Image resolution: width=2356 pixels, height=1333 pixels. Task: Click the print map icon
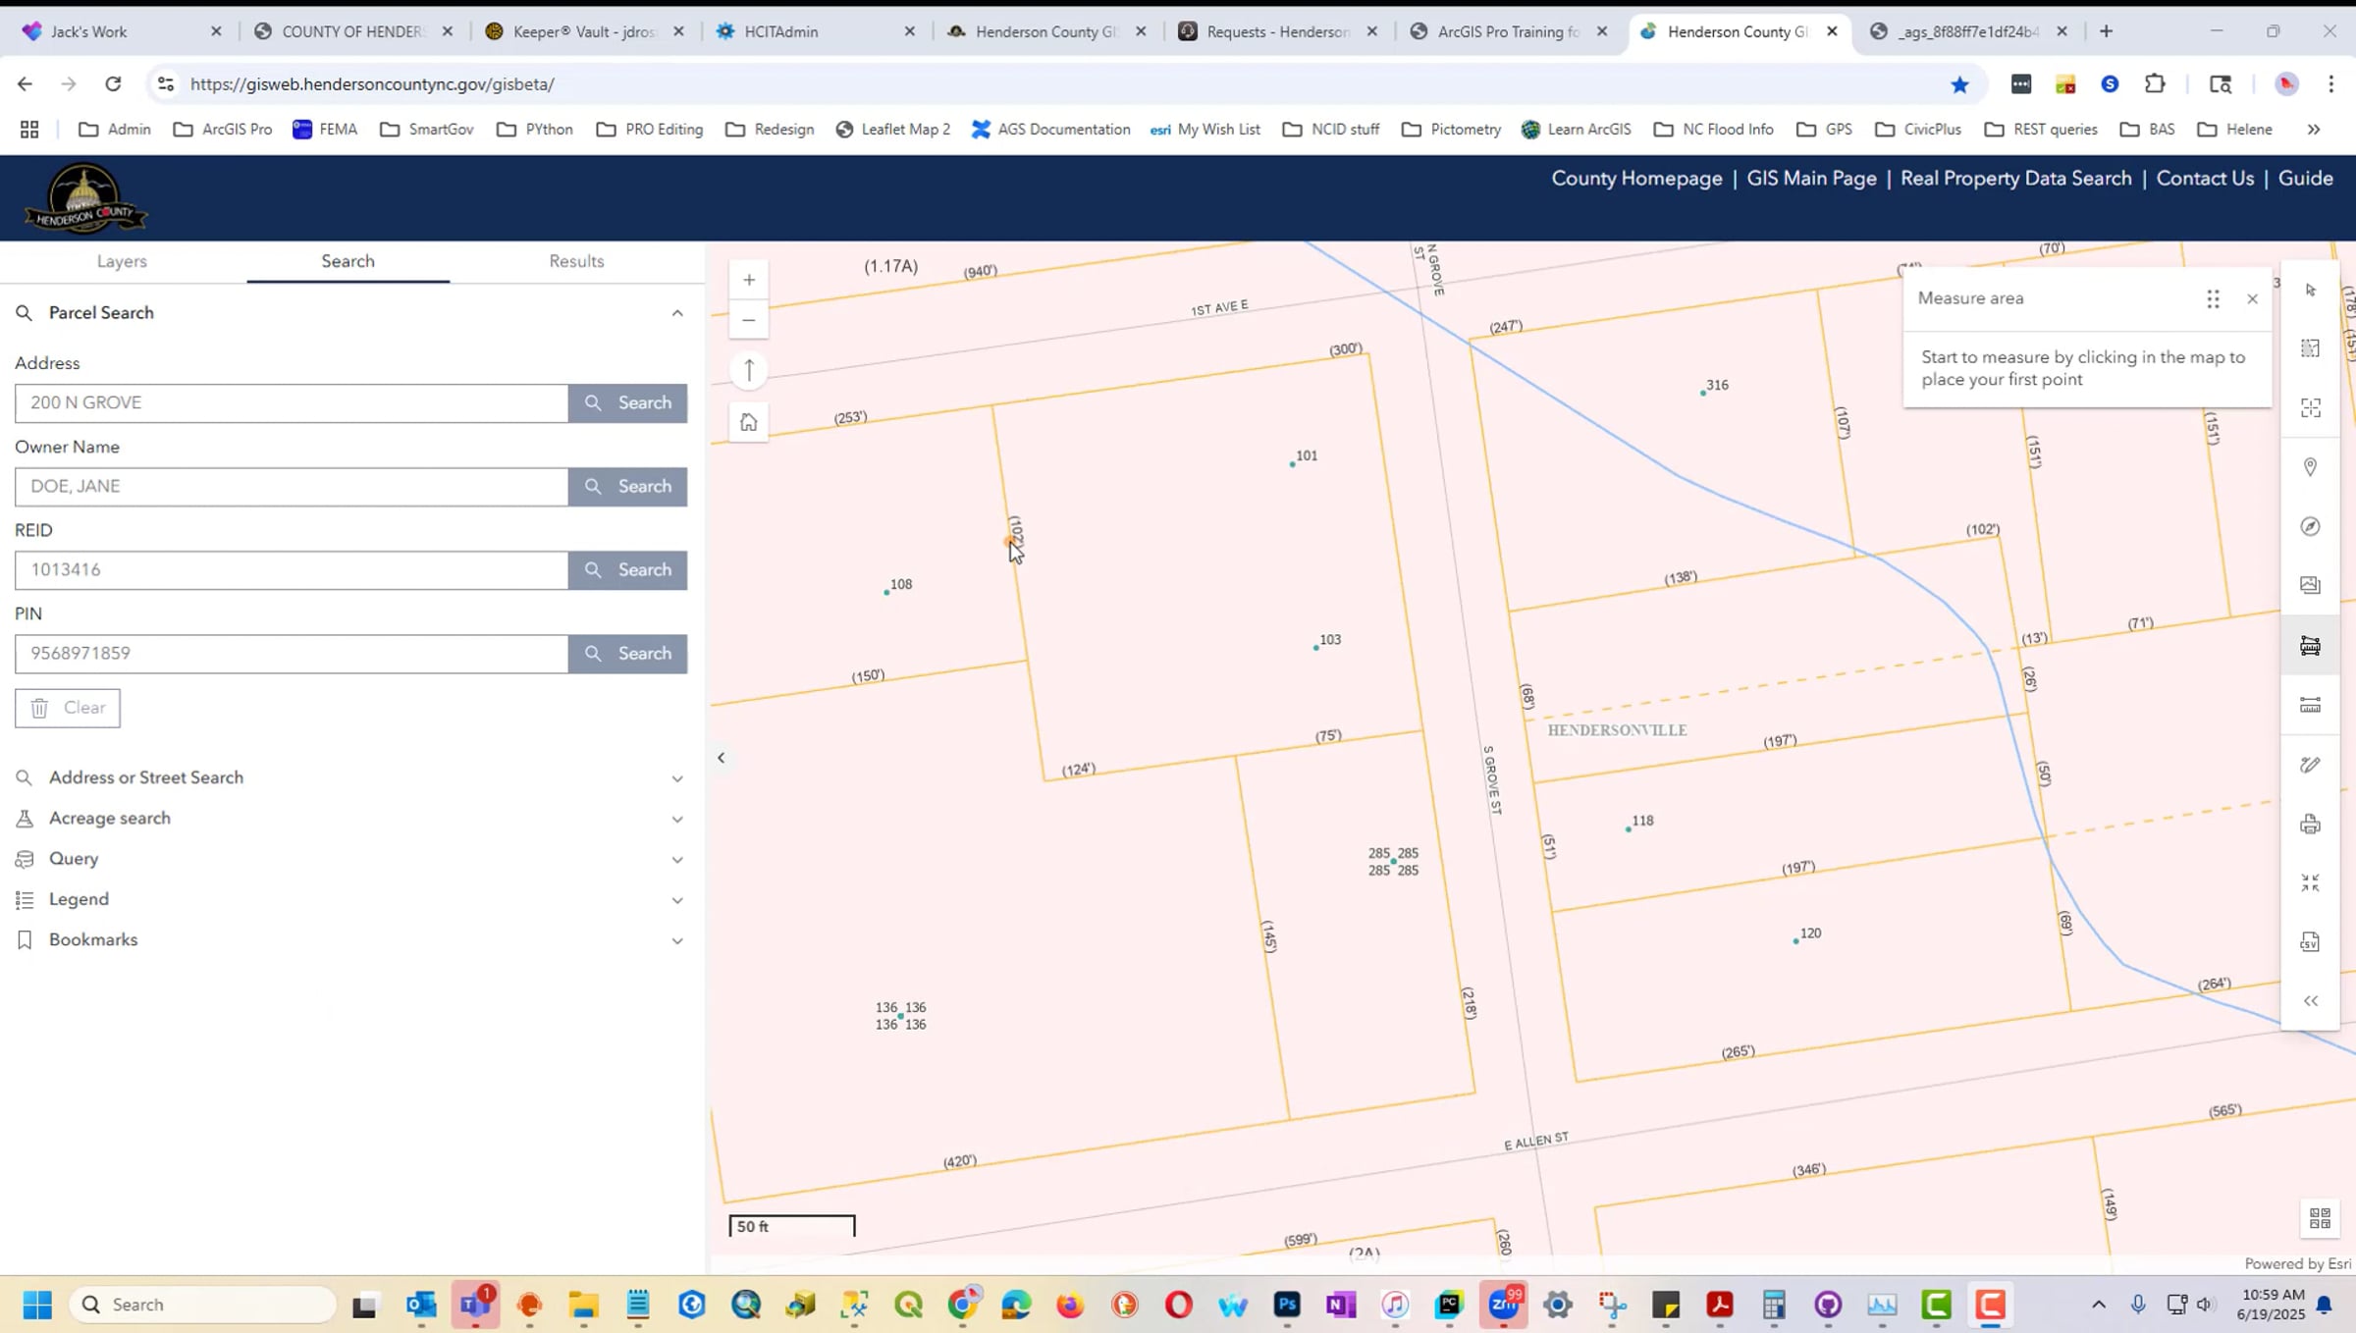(x=2310, y=824)
